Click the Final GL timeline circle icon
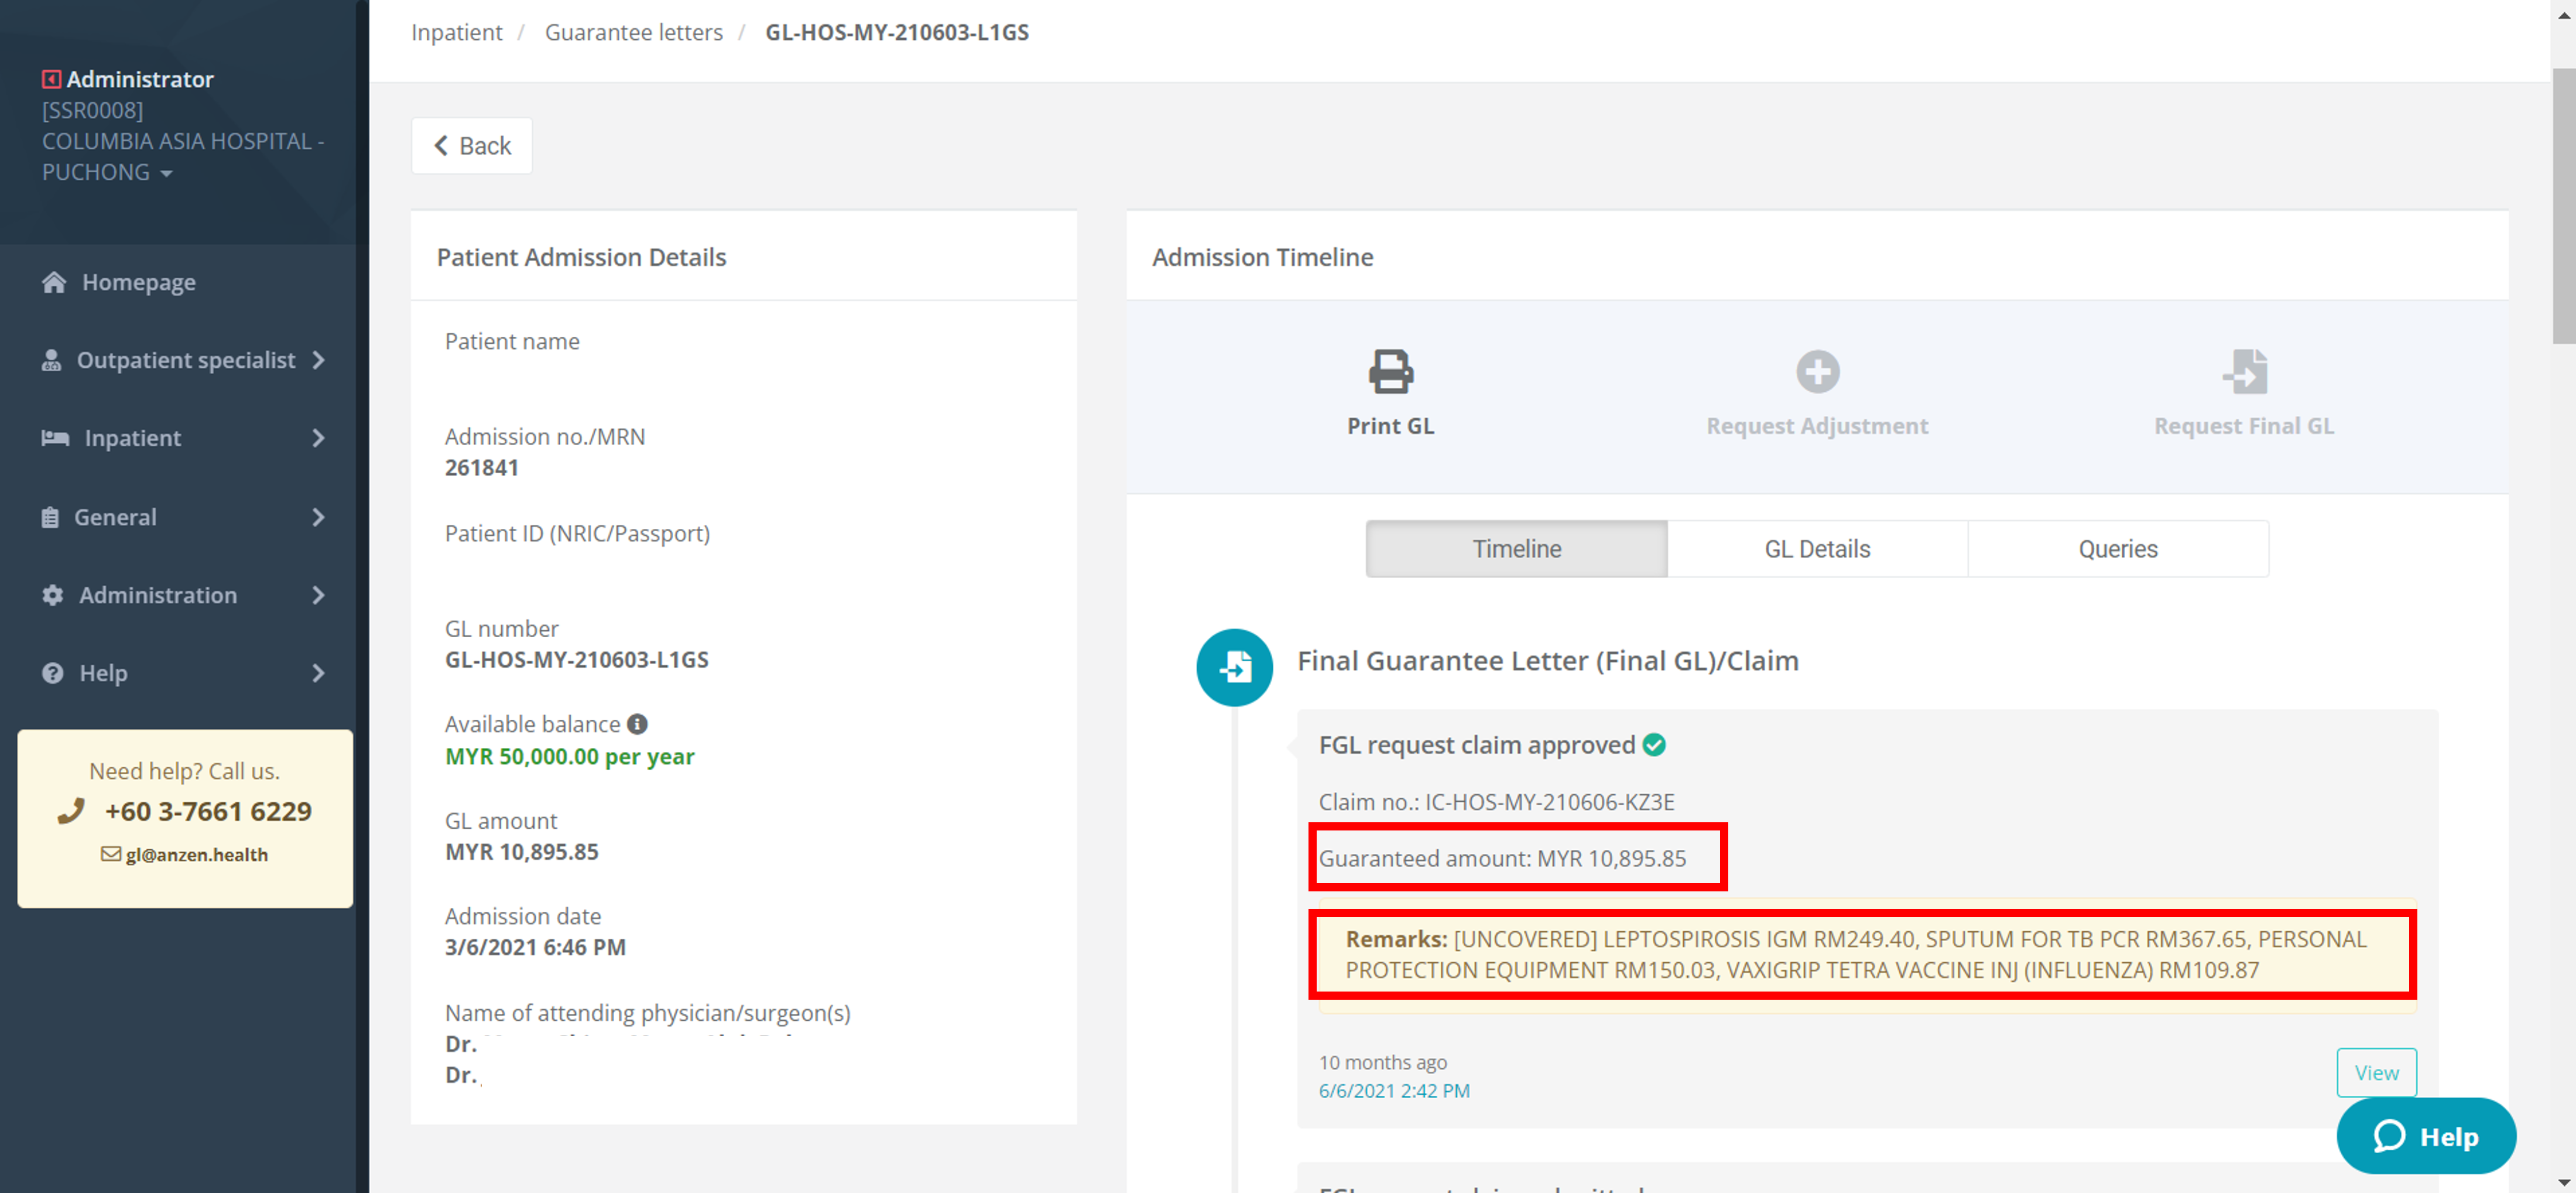The height and width of the screenshot is (1193, 2576). pos(1234,667)
